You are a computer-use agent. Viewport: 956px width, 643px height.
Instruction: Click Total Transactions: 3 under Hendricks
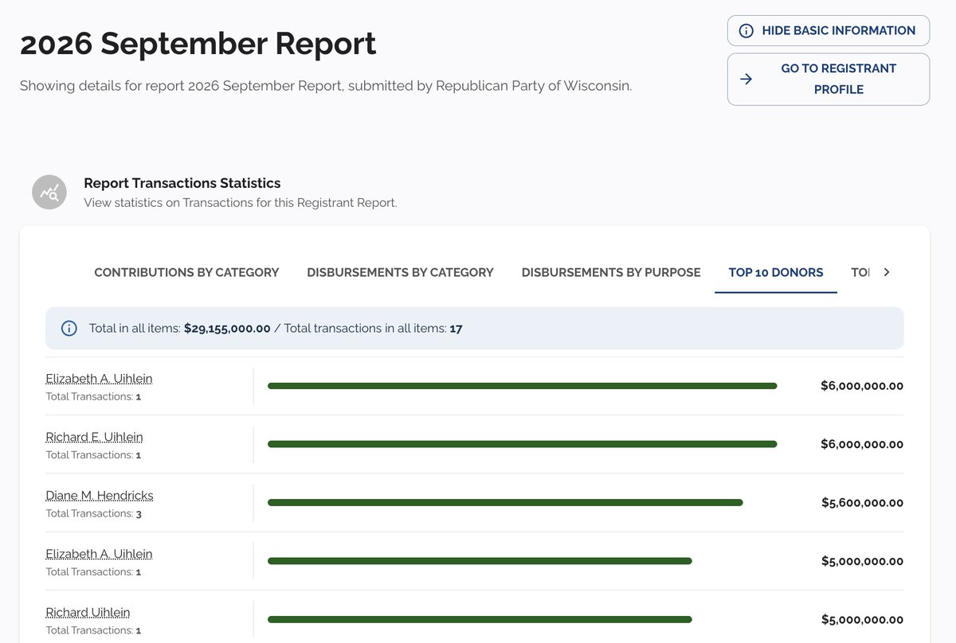pyautogui.click(x=93, y=513)
